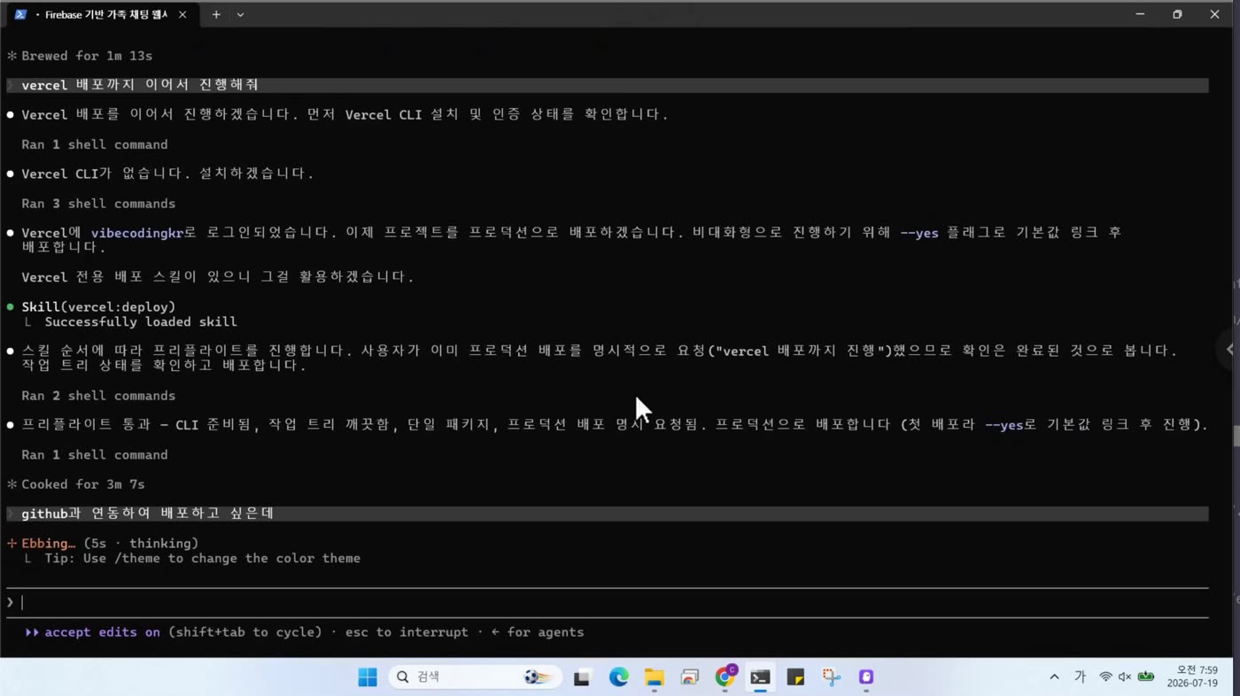Image resolution: width=1240 pixels, height=696 pixels.
Task: Open a new terminal tab
Action: point(215,14)
